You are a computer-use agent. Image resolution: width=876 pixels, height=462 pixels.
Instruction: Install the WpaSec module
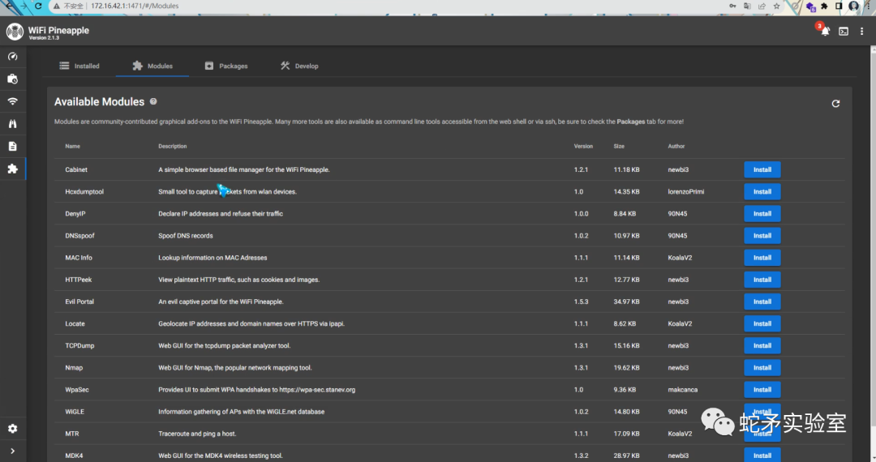pyautogui.click(x=762, y=390)
